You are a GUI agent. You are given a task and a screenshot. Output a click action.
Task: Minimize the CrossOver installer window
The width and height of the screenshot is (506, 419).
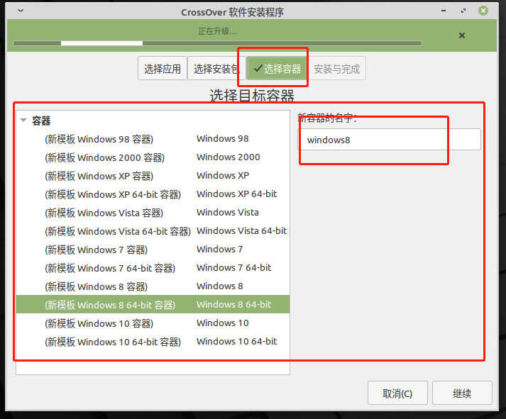tap(444, 11)
